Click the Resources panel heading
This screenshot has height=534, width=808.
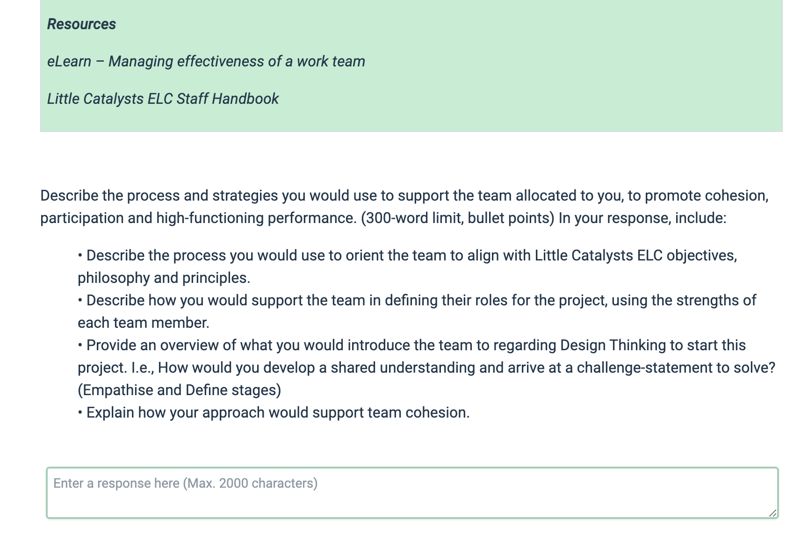[81, 23]
